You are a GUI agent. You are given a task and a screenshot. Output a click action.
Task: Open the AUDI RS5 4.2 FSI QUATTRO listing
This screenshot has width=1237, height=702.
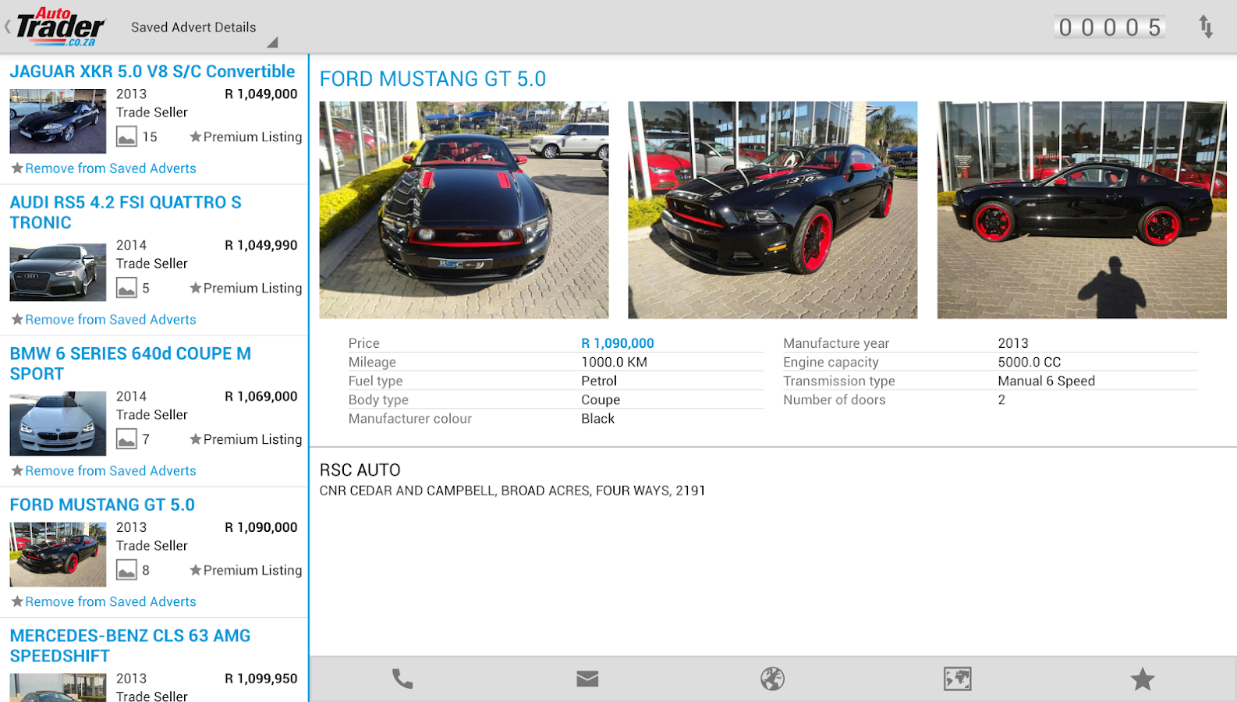pyautogui.click(x=126, y=212)
